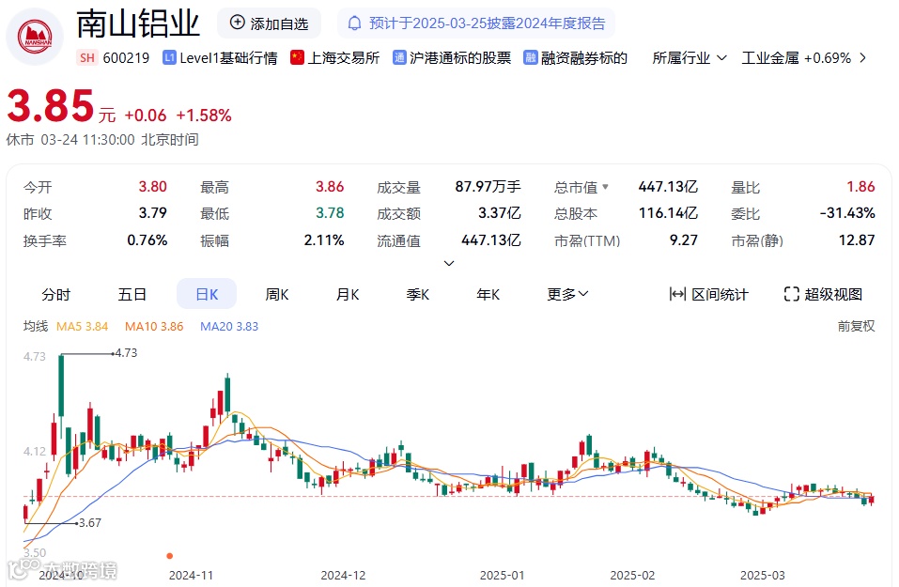Viewport: 899px width, 587px height.
Task: Click the Nanshan Aluminium company logo
Action: tap(35, 37)
